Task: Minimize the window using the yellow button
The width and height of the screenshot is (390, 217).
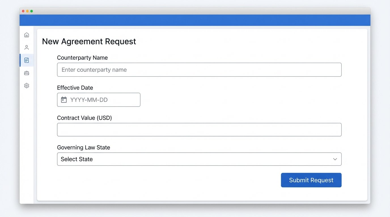Action: click(27, 11)
